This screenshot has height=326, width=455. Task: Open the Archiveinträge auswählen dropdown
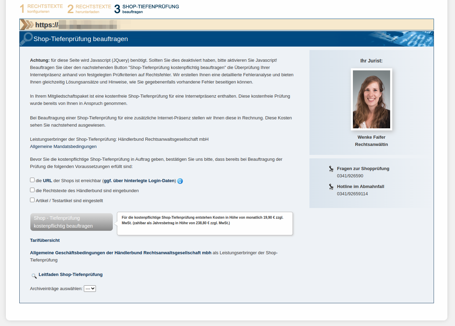(90, 289)
